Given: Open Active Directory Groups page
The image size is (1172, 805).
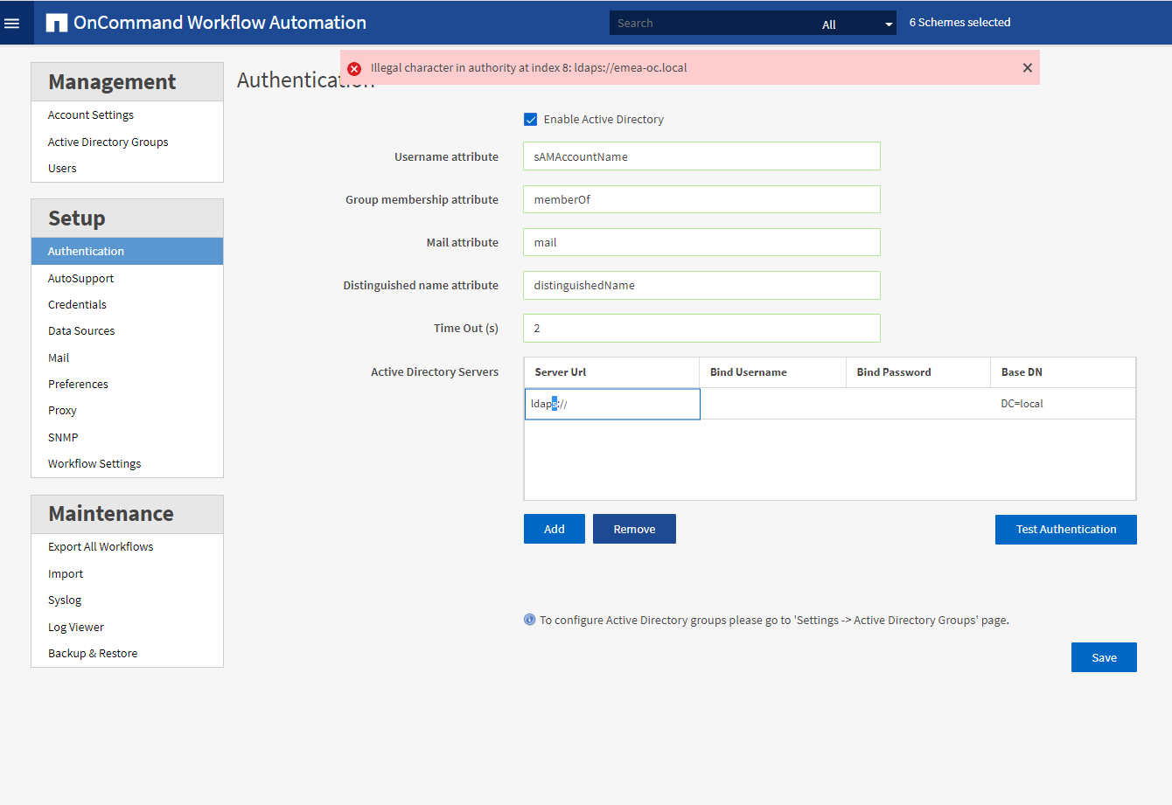Looking at the screenshot, I should tap(108, 142).
